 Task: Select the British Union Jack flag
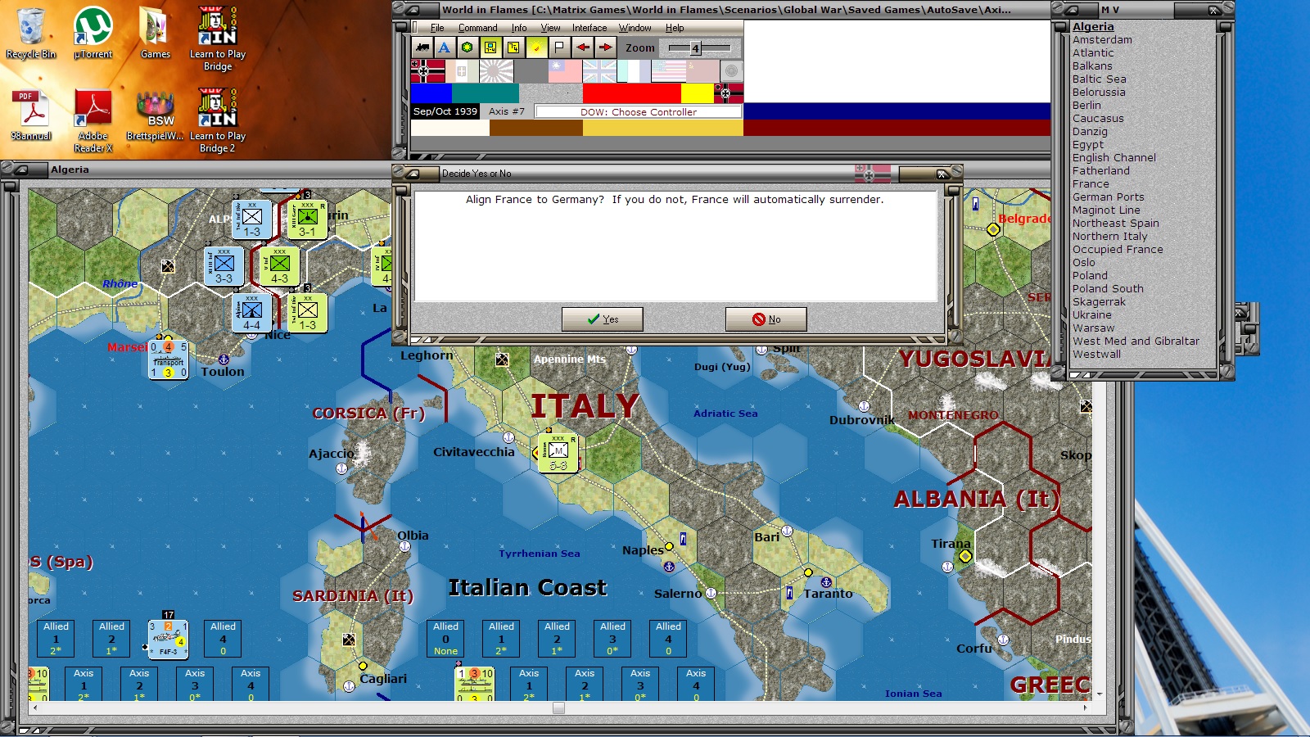pos(599,71)
